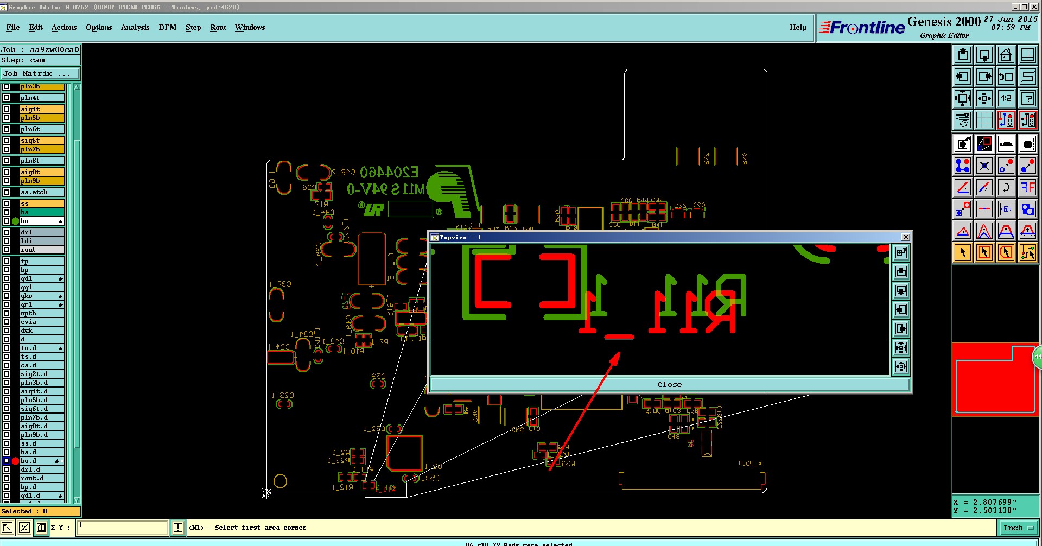Toggle the pln4t layer checkbox

[7, 98]
